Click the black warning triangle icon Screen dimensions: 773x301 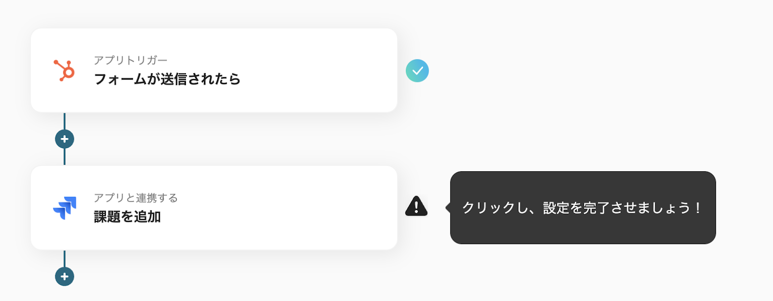tap(416, 206)
